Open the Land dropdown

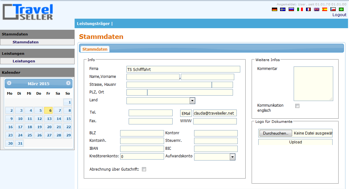(x=192, y=101)
